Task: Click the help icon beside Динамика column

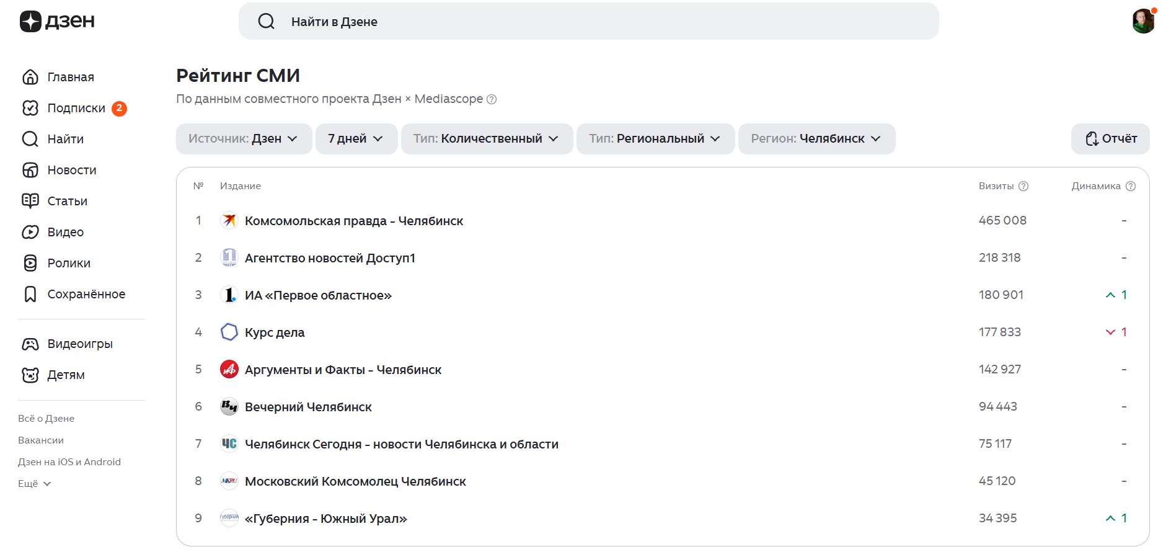Action: pos(1130,186)
